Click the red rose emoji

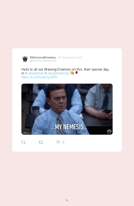click(77, 73)
